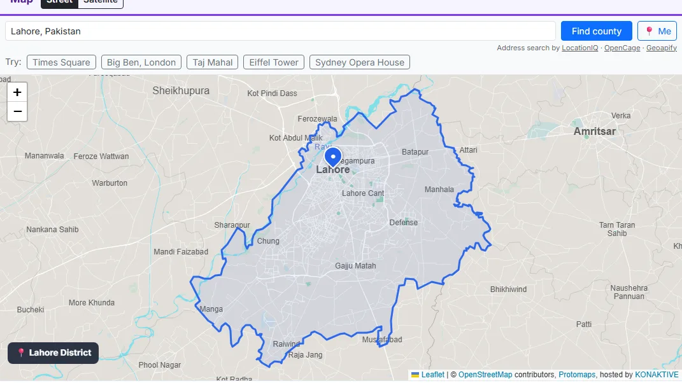
Task: Click the Raiwind label on map
Action: coord(286,344)
